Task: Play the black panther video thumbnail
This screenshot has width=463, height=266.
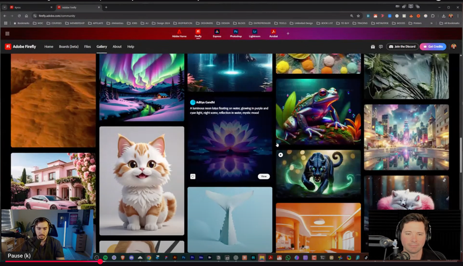Action: pyautogui.click(x=281, y=155)
